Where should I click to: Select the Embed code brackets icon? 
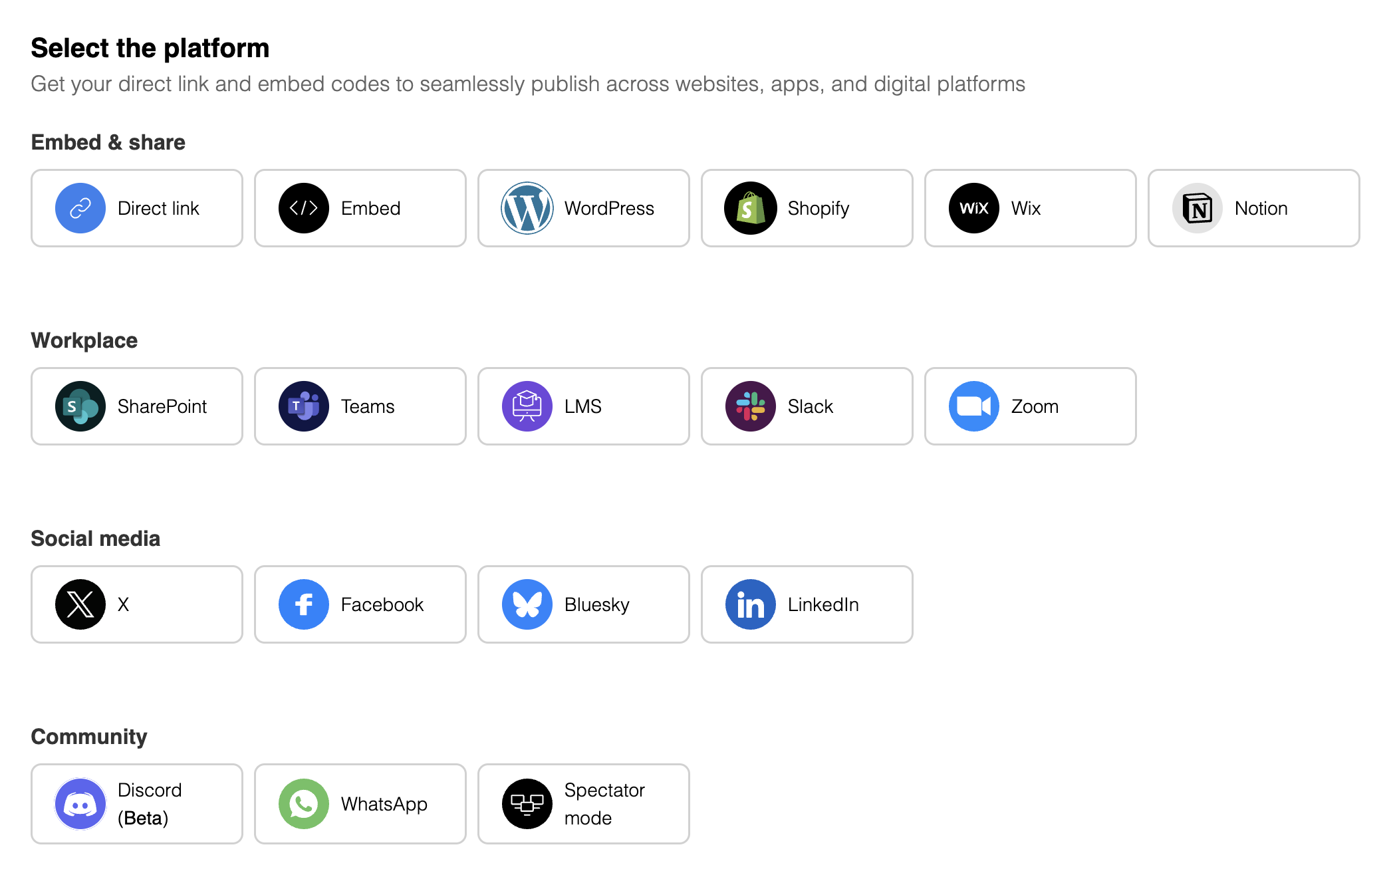coord(304,208)
